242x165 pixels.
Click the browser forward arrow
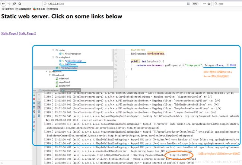(9, 4)
